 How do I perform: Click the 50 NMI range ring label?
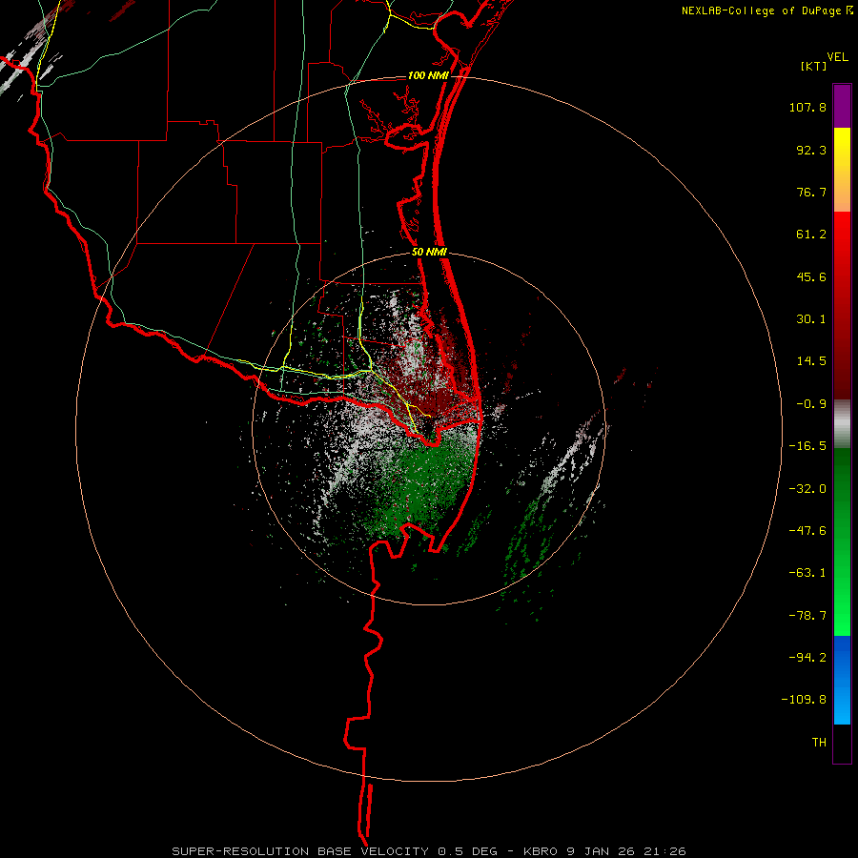pyautogui.click(x=430, y=252)
